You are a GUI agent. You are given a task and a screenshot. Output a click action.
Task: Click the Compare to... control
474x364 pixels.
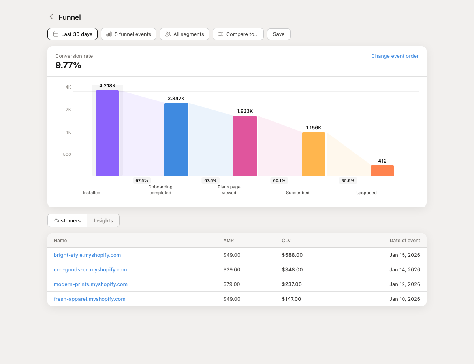238,34
